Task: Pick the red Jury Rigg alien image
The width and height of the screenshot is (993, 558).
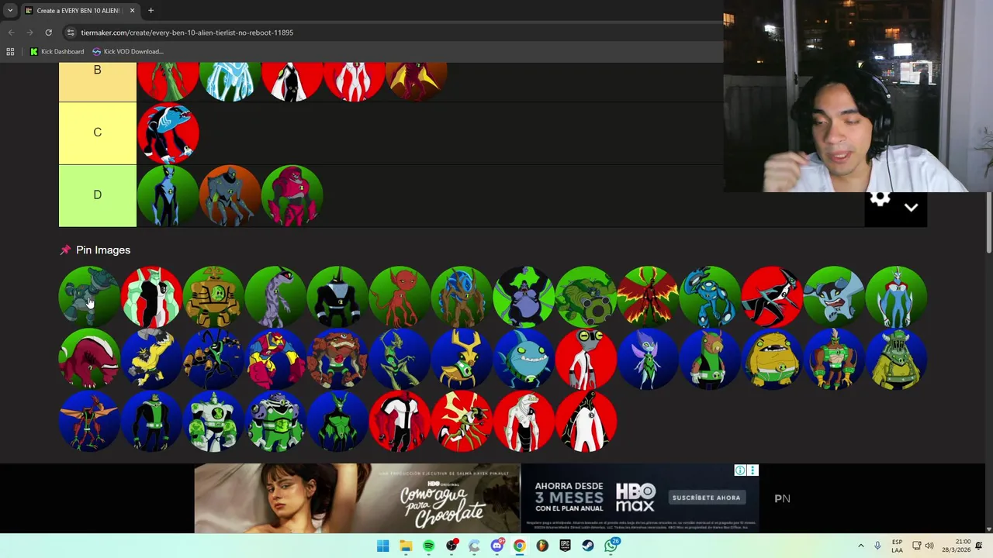Action: (x=400, y=296)
